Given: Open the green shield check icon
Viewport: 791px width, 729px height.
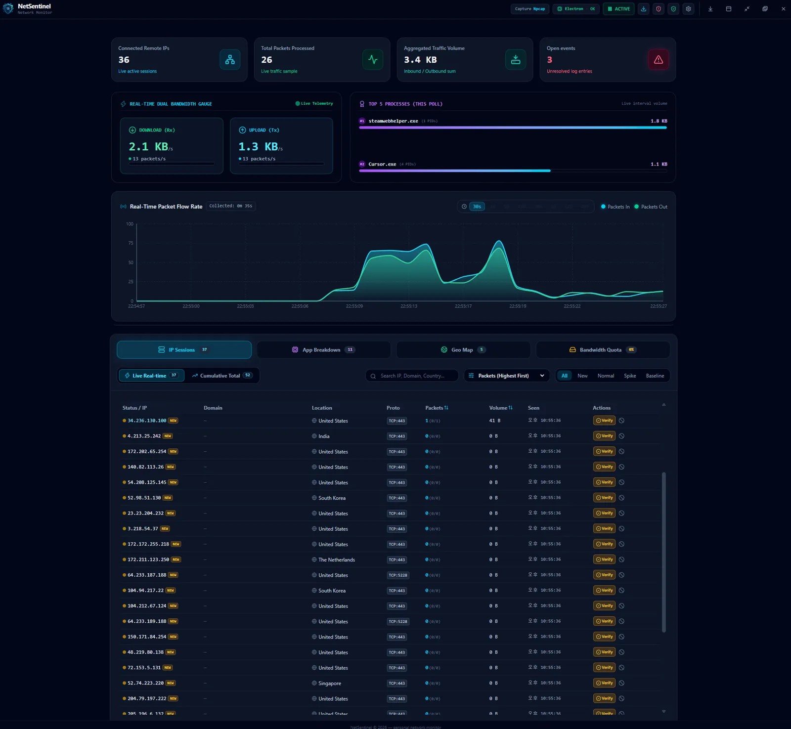Looking at the screenshot, I should 673,9.
